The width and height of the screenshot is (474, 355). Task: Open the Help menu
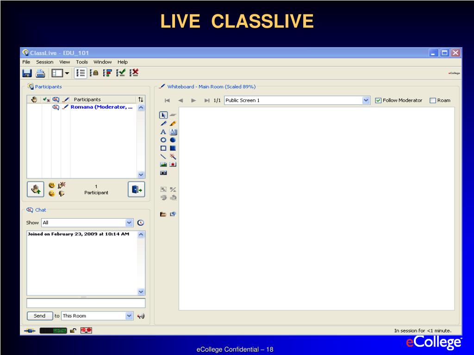(x=122, y=62)
